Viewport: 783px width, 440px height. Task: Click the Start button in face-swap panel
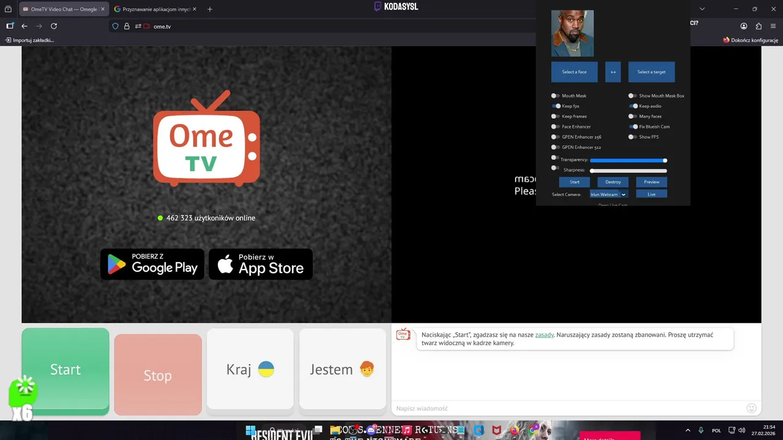574,182
